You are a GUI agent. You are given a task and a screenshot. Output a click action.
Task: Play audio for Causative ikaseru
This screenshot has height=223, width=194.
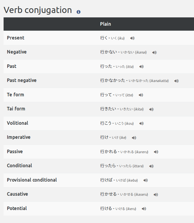(156, 195)
